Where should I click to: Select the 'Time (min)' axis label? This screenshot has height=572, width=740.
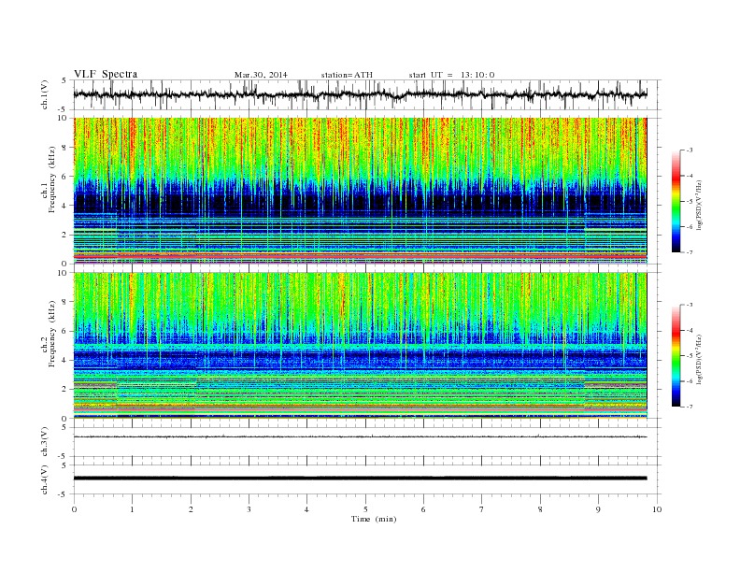[x=374, y=519]
